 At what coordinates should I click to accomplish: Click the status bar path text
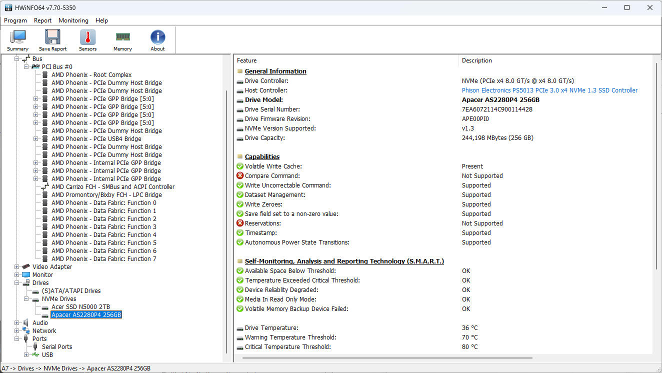pos(76,368)
